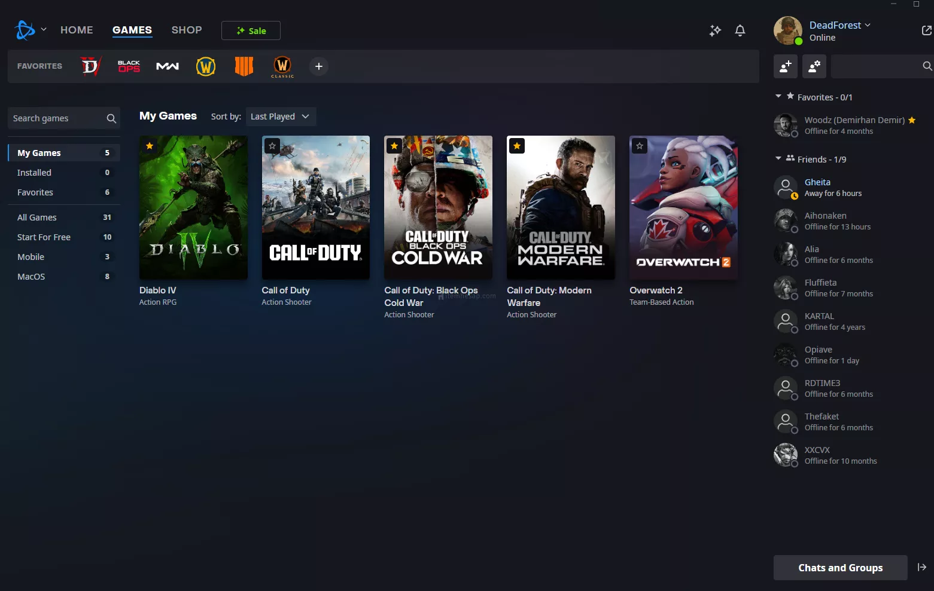Open Black Ops 4 orange favorites icon

point(244,66)
